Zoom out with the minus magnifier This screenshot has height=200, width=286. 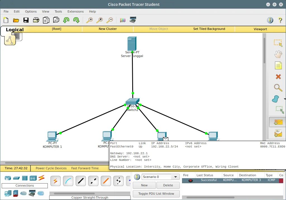(x=110, y=20)
